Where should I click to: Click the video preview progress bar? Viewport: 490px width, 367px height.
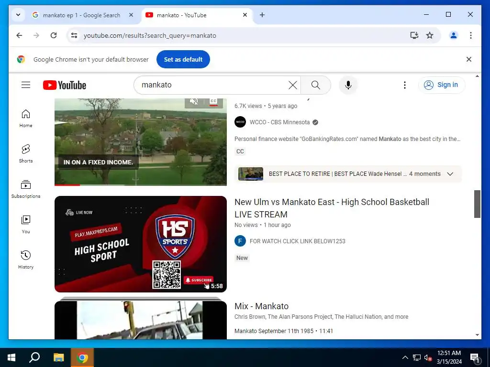pyautogui.click(x=141, y=185)
